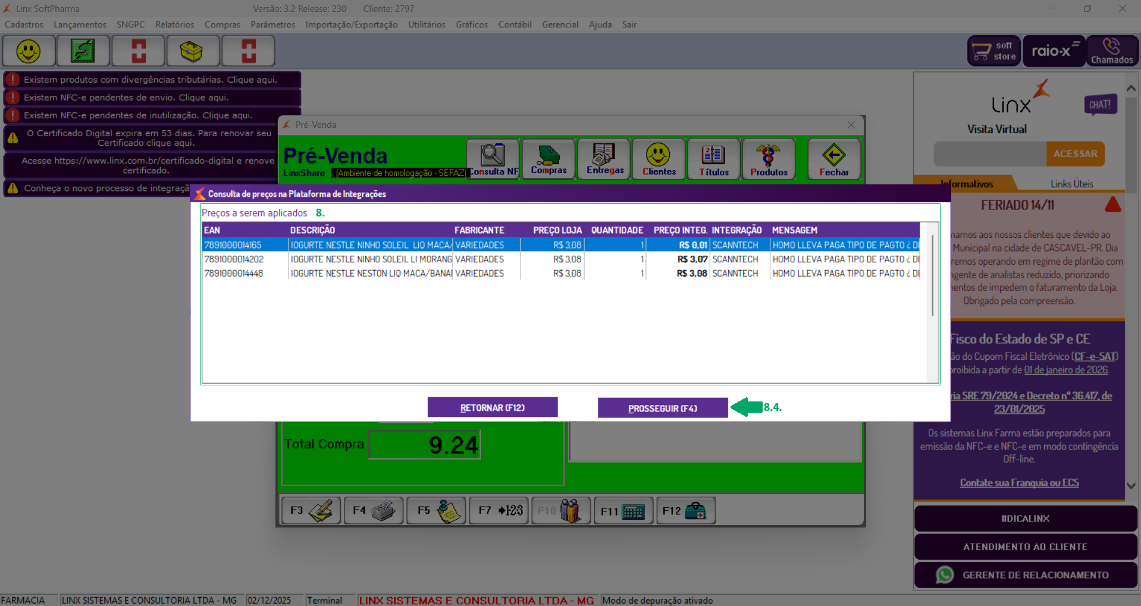The height and width of the screenshot is (606, 1141).
Task: Click the green dollar-sign toolbar icon
Action: pyautogui.click(x=83, y=51)
